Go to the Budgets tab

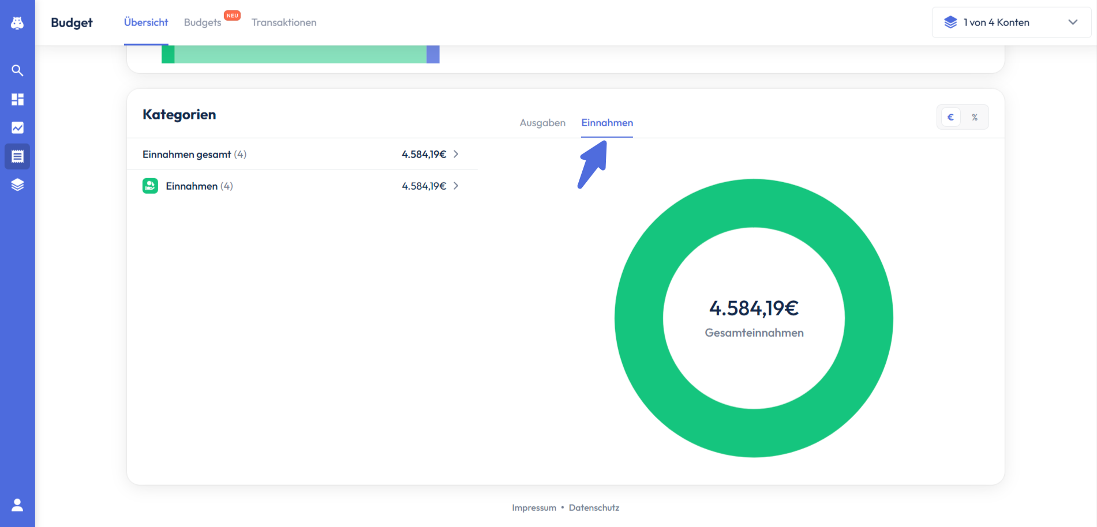tap(203, 22)
